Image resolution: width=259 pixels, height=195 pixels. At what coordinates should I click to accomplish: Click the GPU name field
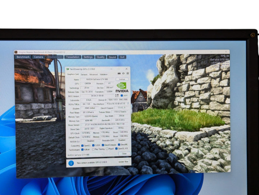[97, 79]
